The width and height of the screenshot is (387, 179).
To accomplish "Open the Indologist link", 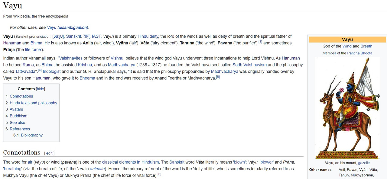I will click(52, 71).
